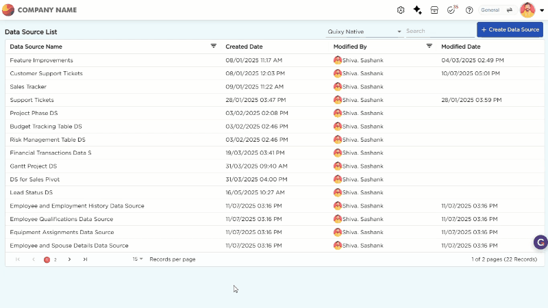Open the records per page dropdown

[x=138, y=259]
